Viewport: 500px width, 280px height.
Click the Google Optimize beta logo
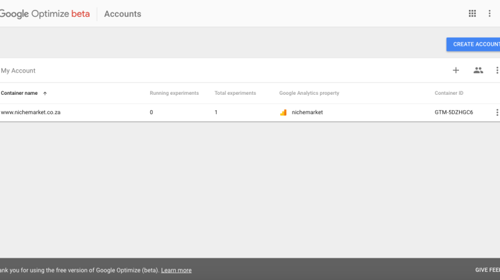(x=45, y=14)
